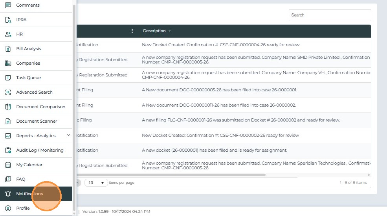This screenshot has height=216, width=387.
Task: Click the Advanced Search icon
Action: pyautogui.click(x=8, y=93)
